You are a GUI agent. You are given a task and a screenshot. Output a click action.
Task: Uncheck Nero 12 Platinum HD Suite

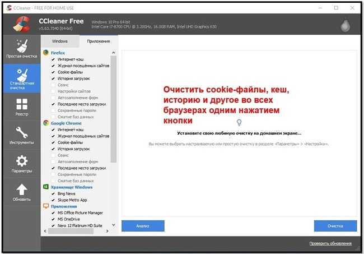click(x=53, y=225)
